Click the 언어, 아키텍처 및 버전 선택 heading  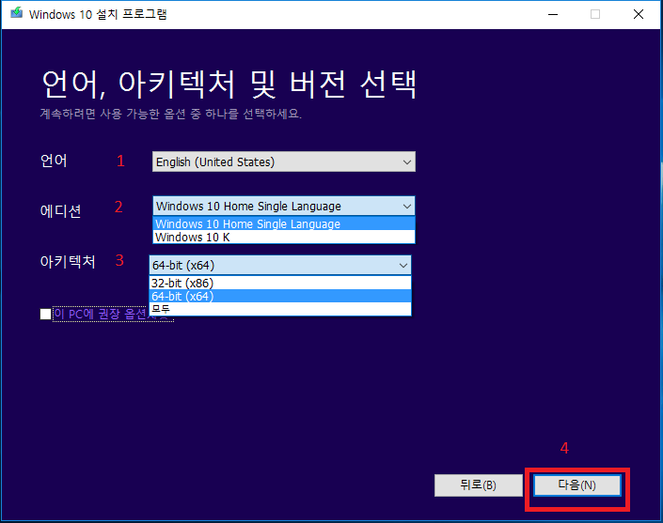coord(229,85)
